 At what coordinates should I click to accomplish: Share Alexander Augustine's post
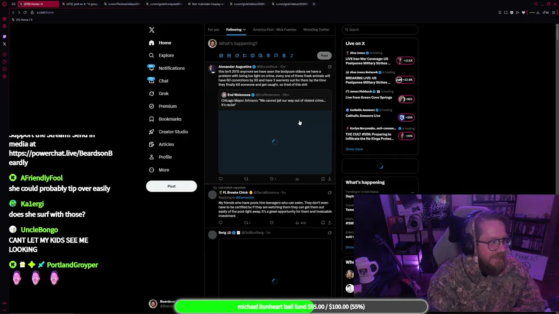[x=329, y=179]
